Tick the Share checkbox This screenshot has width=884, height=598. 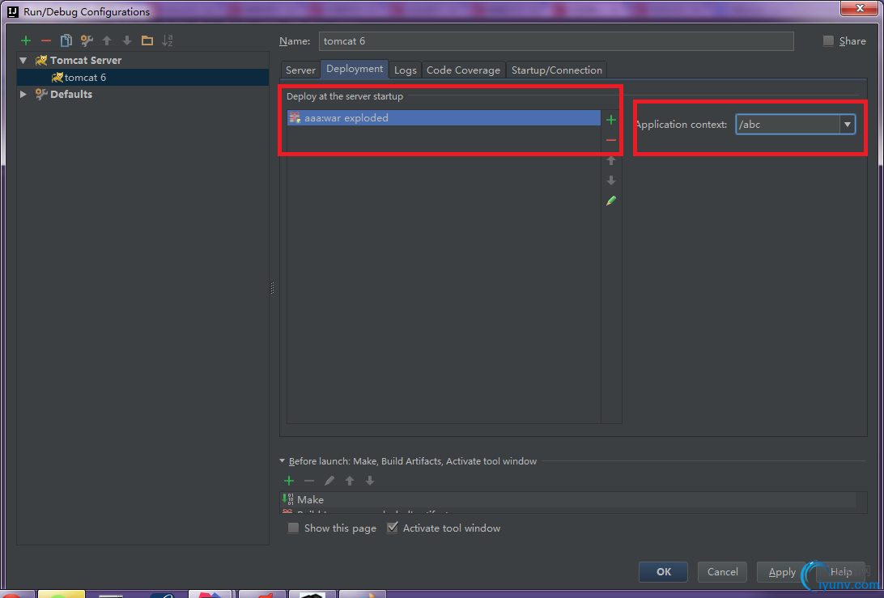[828, 40]
